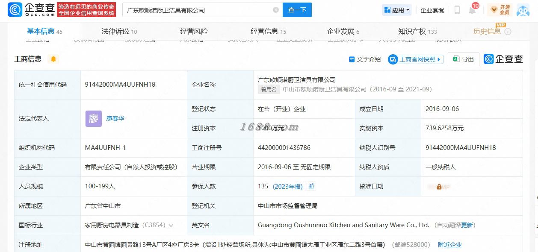Switch to the 经营信息 tab
Image resolution: width=538 pixels, height=252 pixels.
point(268,32)
